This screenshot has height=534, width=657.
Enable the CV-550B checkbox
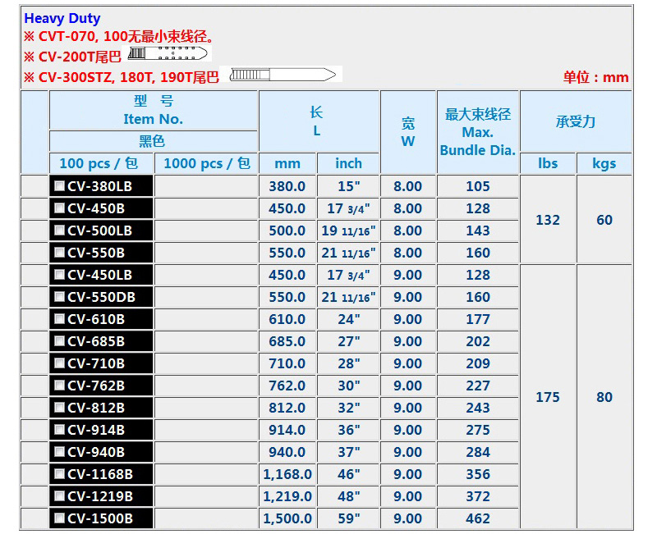(59, 253)
